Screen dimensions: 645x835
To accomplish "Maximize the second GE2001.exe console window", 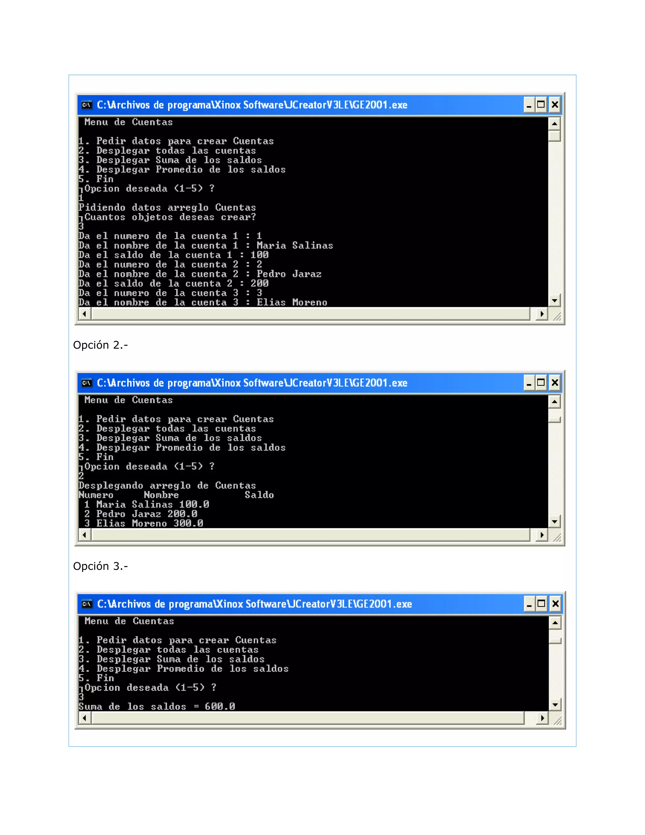I will coord(541,383).
